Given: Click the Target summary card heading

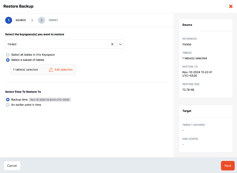Looking at the screenshot, I should click(187, 111).
